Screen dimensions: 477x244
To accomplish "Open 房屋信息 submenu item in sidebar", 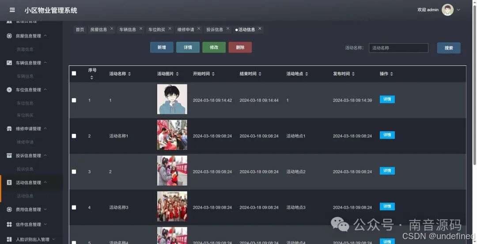I will tap(25, 50).
